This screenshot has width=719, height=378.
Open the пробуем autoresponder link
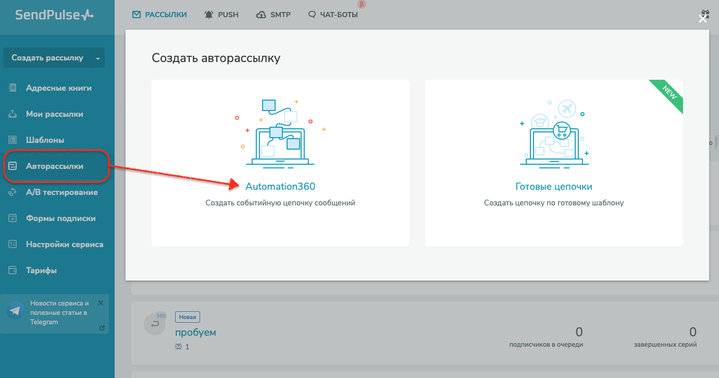[x=195, y=333]
